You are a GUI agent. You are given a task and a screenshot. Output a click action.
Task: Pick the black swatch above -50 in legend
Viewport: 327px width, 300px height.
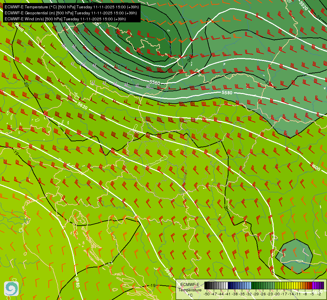[x=206, y=285]
